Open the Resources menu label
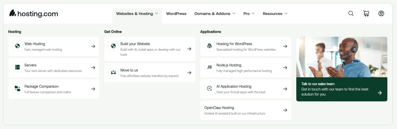The image size is (397, 129). click(x=272, y=14)
